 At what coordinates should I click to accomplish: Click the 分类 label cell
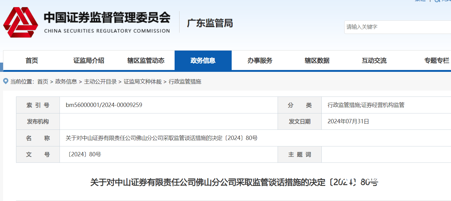tap(300, 105)
